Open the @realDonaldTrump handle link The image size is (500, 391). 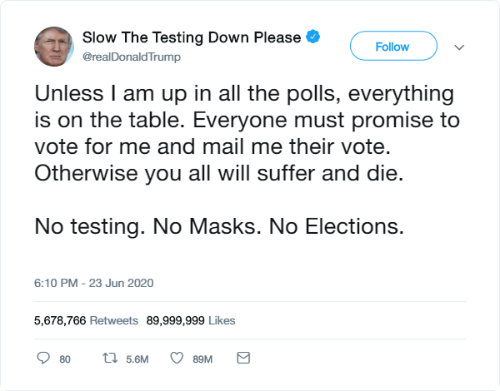click(131, 57)
